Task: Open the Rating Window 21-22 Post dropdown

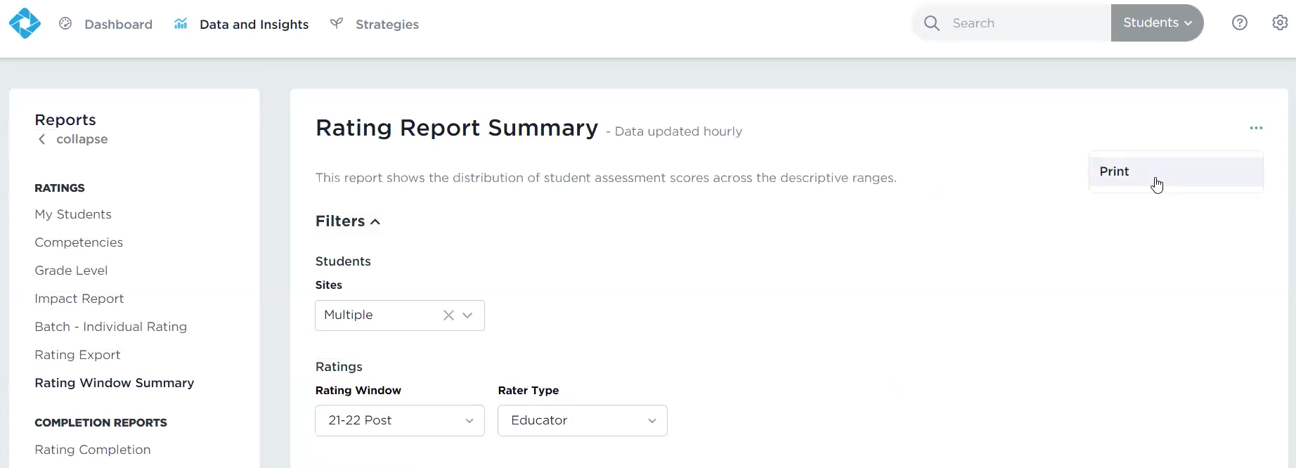Action: (x=399, y=420)
